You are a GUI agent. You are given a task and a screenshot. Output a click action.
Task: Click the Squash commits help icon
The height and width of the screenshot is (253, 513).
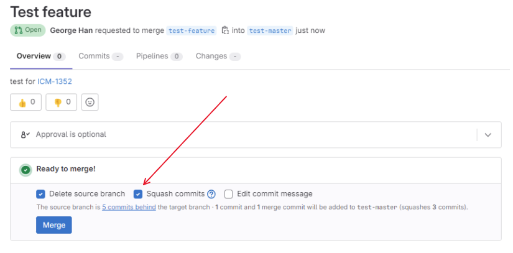[x=211, y=194]
